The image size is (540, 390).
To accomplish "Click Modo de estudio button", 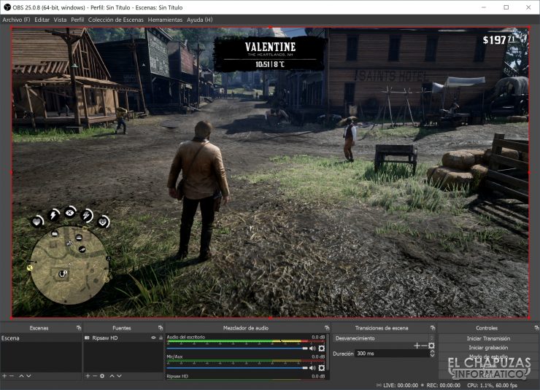I will click(x=488, y=356).
